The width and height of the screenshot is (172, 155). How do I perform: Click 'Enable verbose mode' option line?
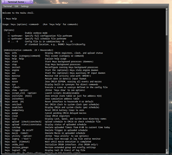[x=27, y=33]
